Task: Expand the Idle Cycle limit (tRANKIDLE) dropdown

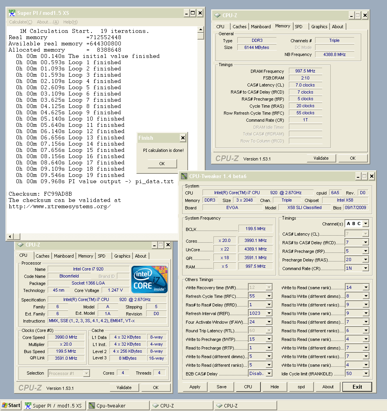Action: [365, 373]
